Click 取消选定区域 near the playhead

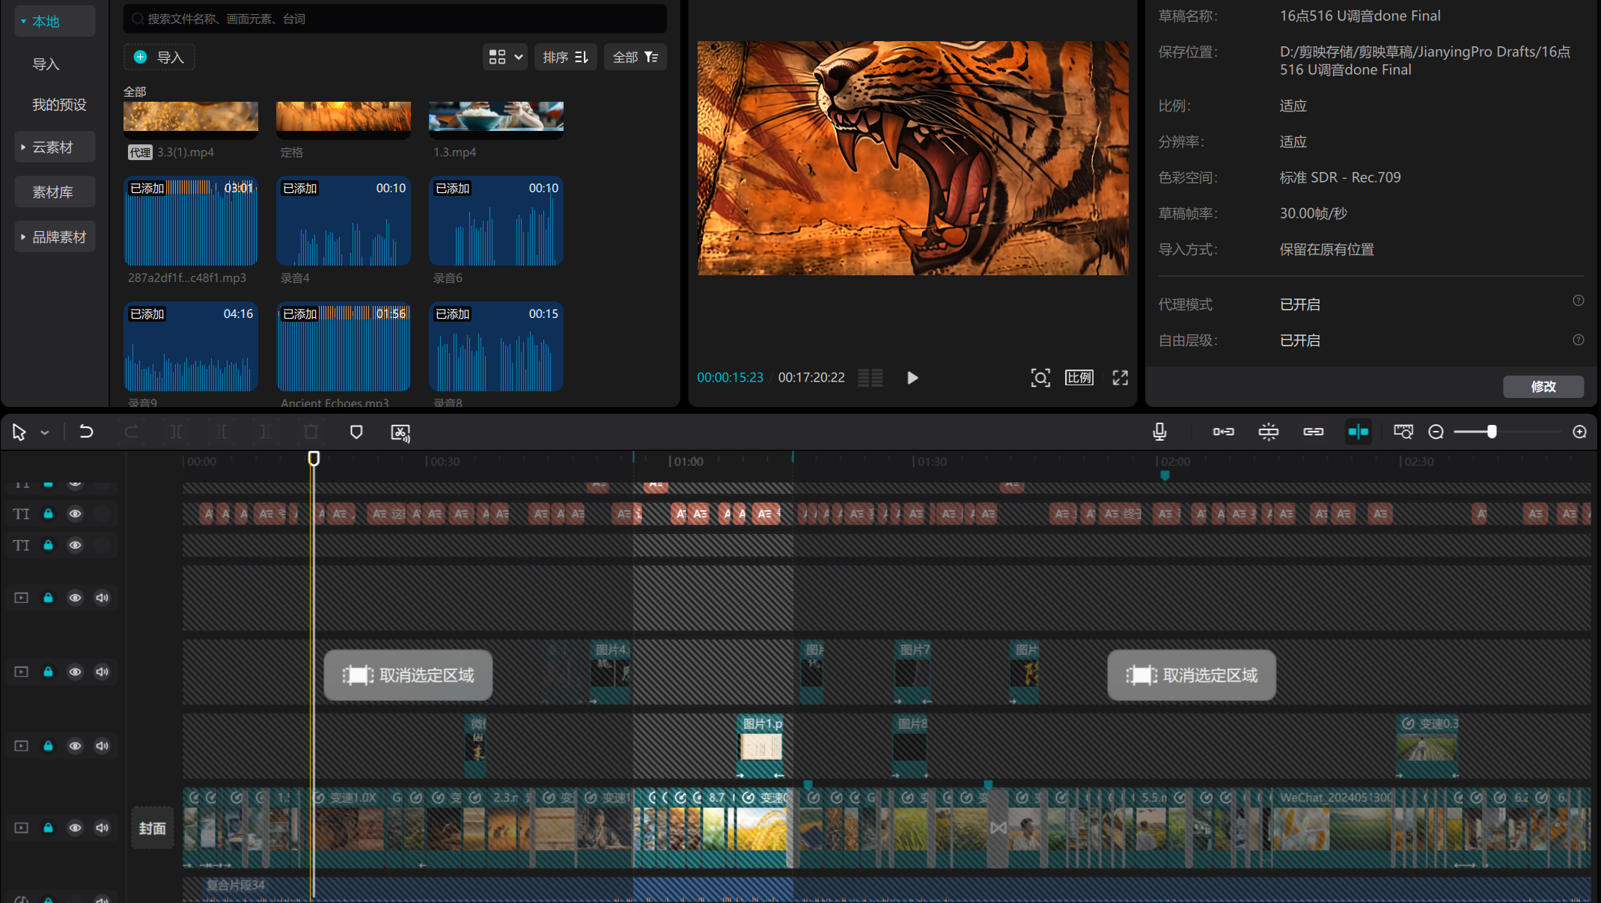click(x=408, y=676)
